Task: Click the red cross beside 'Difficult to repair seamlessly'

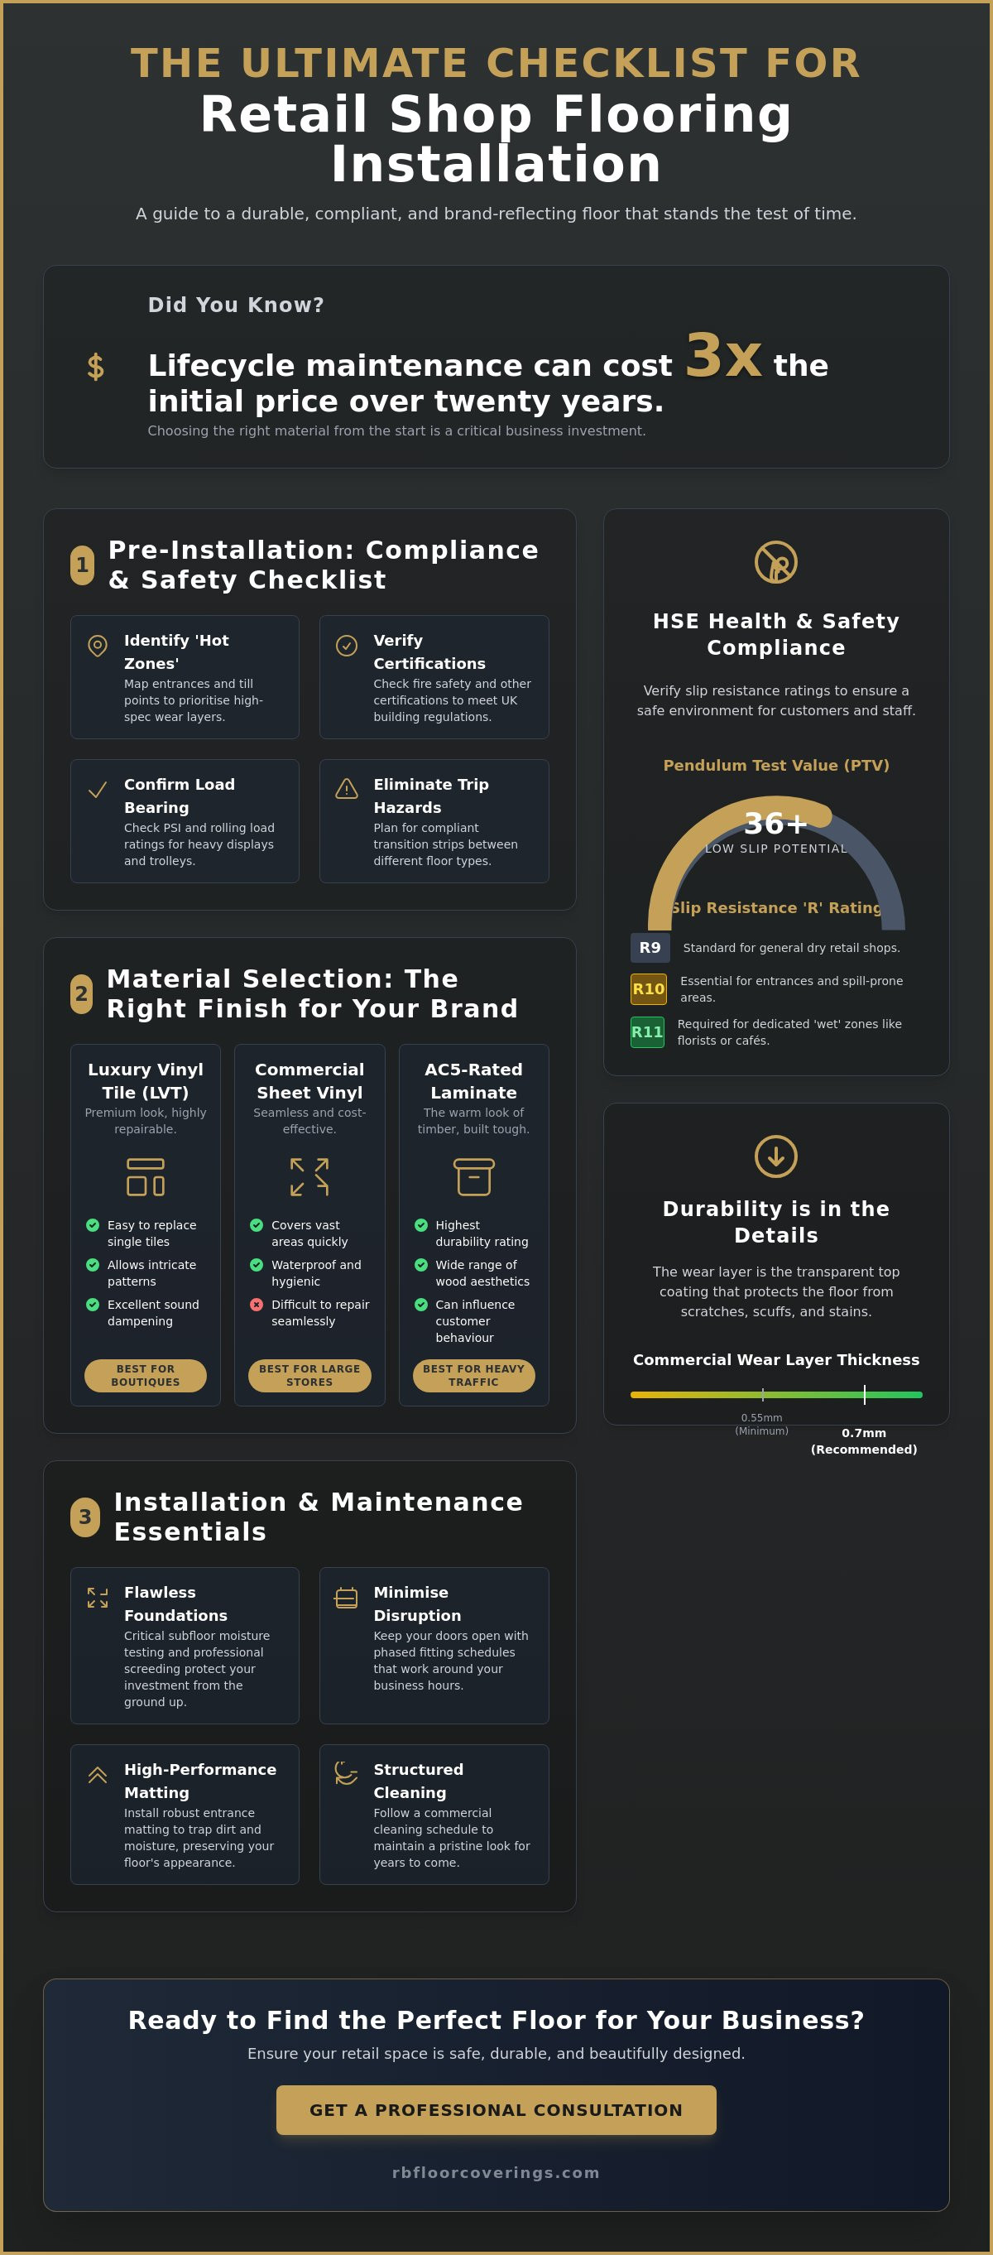Action: coord(257,1304)
